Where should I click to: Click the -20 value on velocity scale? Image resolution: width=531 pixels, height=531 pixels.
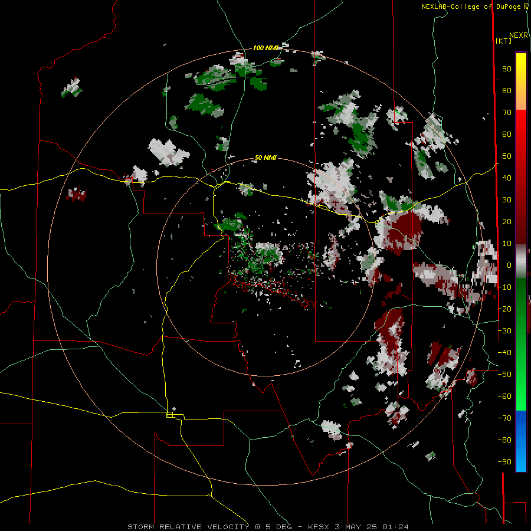pos(504,309)
